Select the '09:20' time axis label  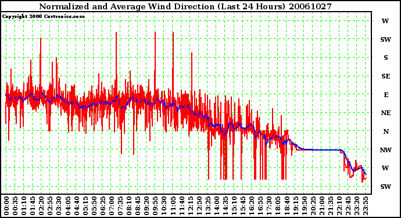pos(146,206)
